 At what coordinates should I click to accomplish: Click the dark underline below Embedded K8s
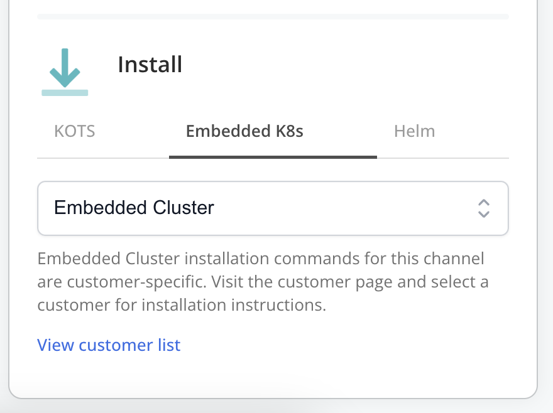coord(273,157)
